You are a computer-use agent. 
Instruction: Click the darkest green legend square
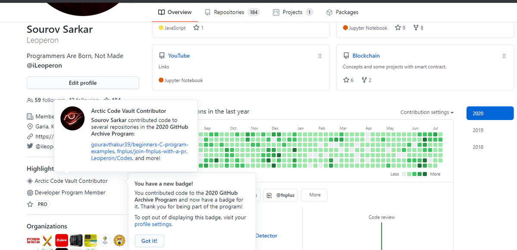pos(425,174)
